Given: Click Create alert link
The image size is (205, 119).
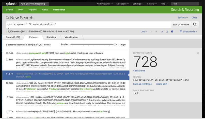Looking at the screenshot, I should pos(162,84).
